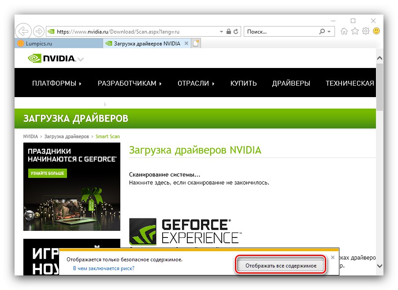Click the smiley feedback icon
Screen dimensions: 398x290
coord(376,31)
